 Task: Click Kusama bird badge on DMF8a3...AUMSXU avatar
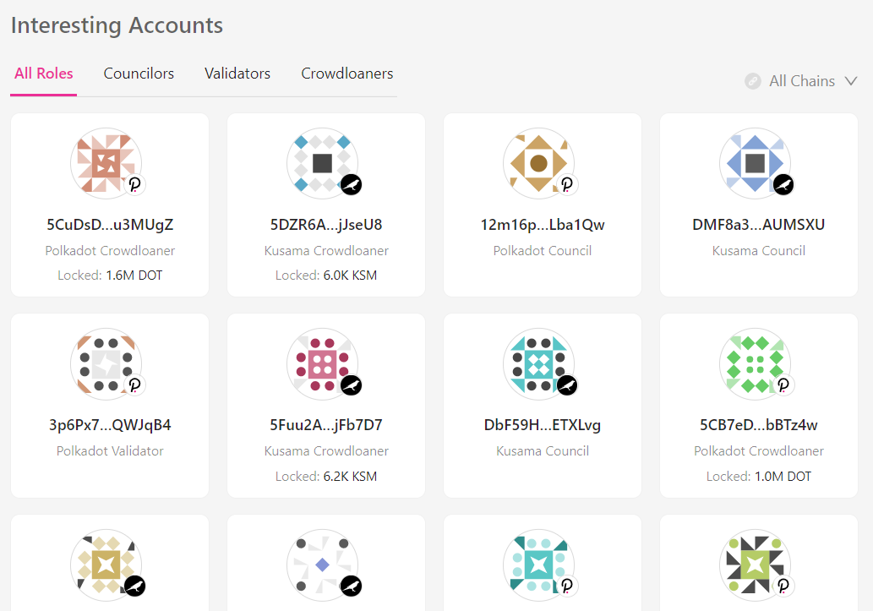783,184
